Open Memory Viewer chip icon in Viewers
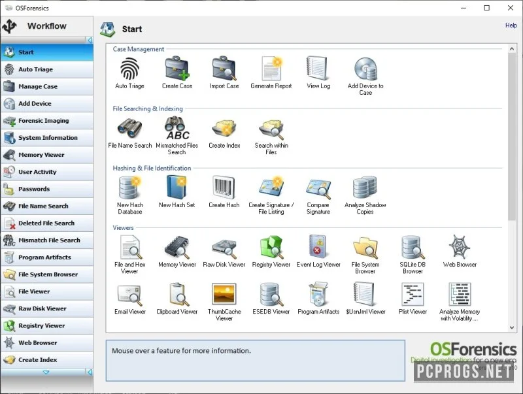The image size is (523, 394). click(x=177, y=248)
